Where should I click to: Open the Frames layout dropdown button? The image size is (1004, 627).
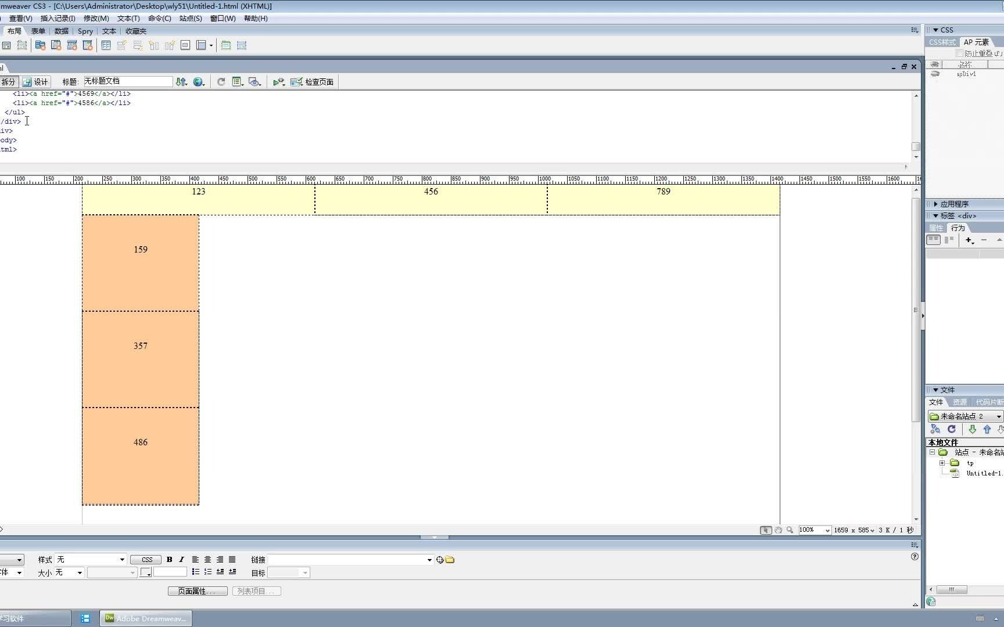205,45
